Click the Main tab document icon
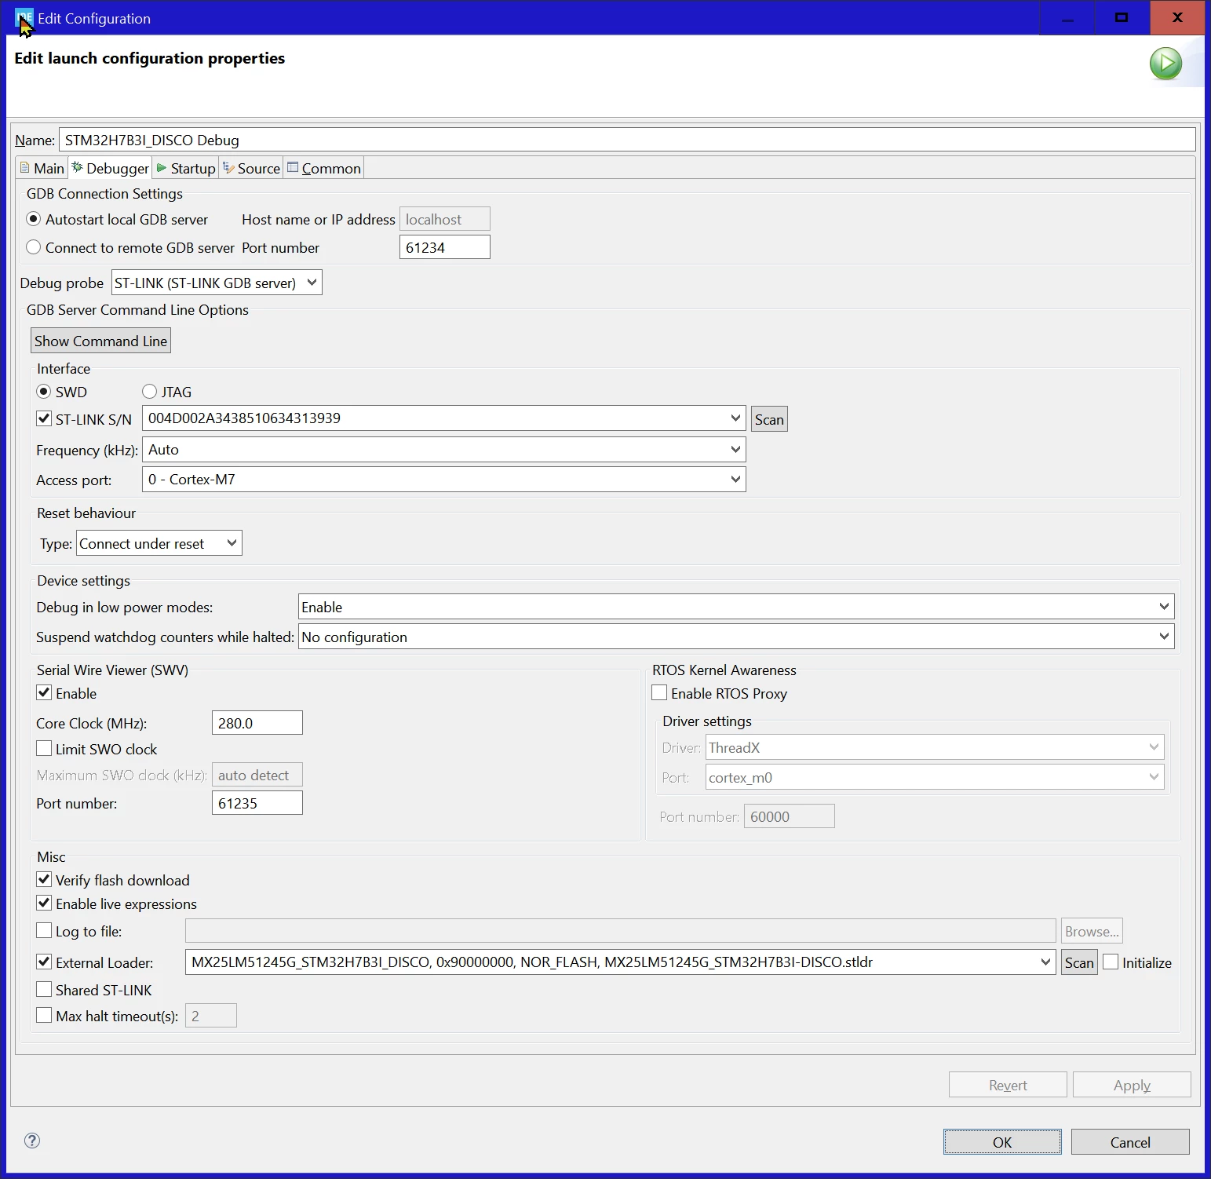Screen dimensions: 1211x1179 [x=25, y=168]
